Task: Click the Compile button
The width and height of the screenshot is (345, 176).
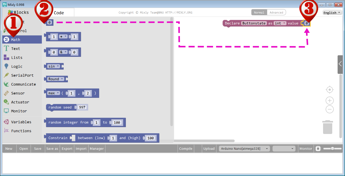Action: pyautogui.click(x=186, y=148)
